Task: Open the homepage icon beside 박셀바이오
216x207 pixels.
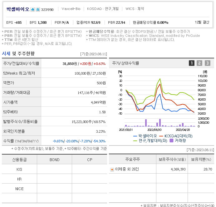Action: point(32,9)
